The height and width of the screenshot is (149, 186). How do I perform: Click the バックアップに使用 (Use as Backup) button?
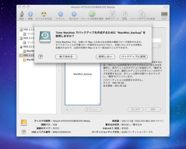point(133,57)
